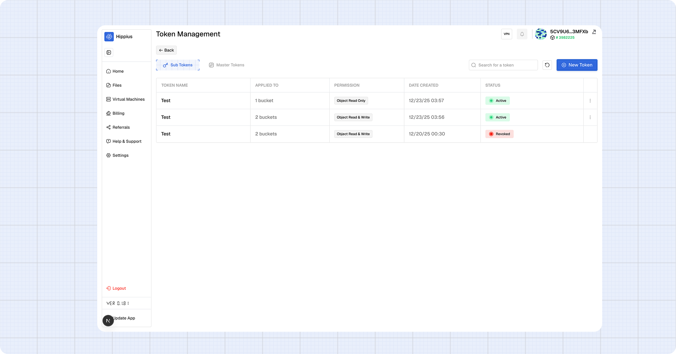The height and width of the screenshot is (354, 676).
Task: Open Referrals from the sidebar
Action: pos(121,127)
